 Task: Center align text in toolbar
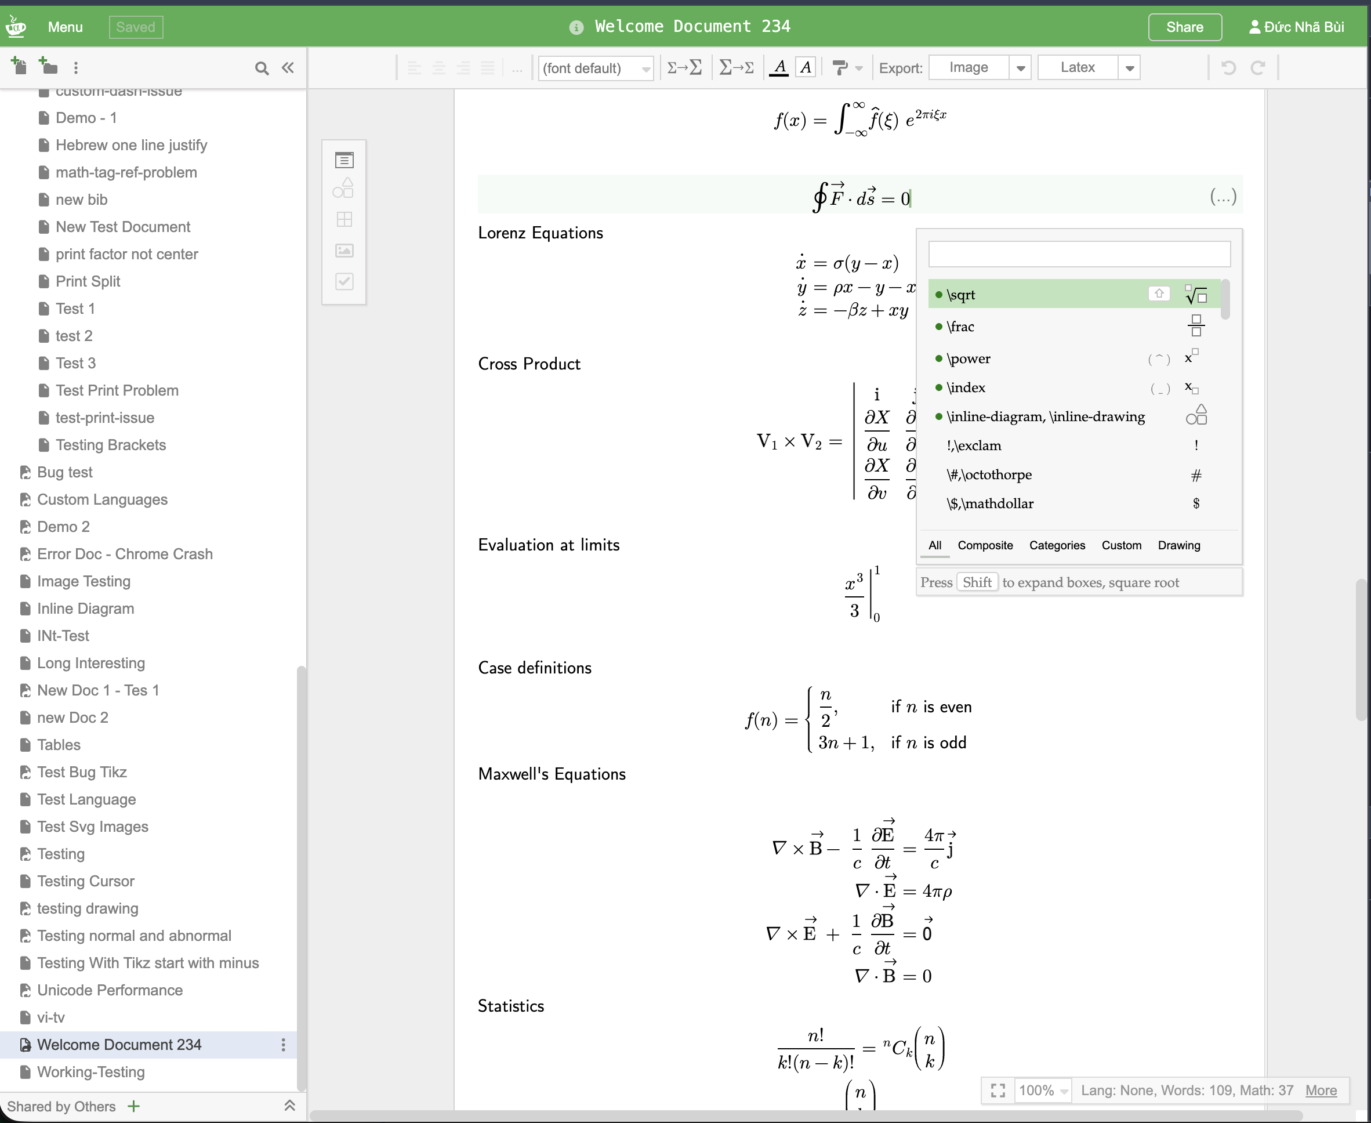click(x=439, y=67)
